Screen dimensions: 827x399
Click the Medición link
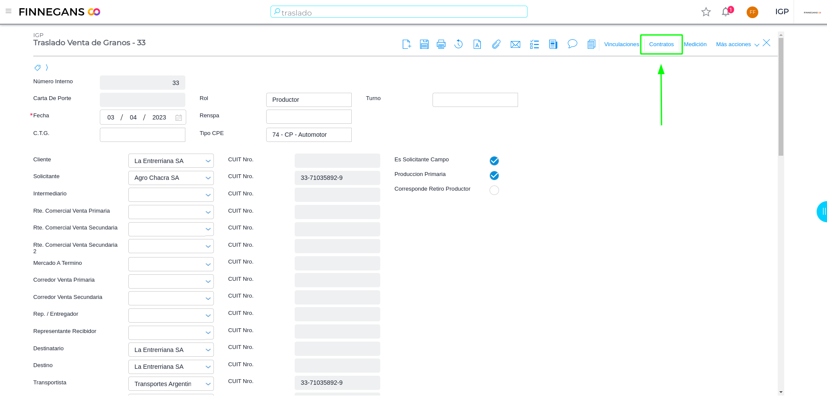pos(695,44)
